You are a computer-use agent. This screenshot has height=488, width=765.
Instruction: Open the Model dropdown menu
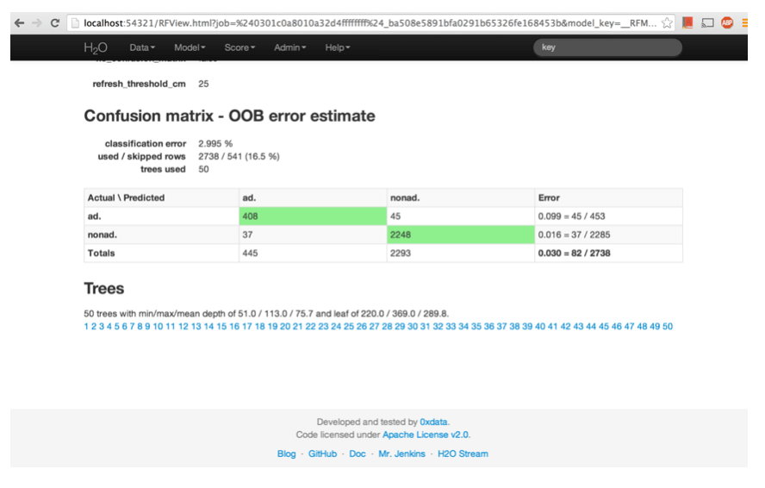click(190, 47)
